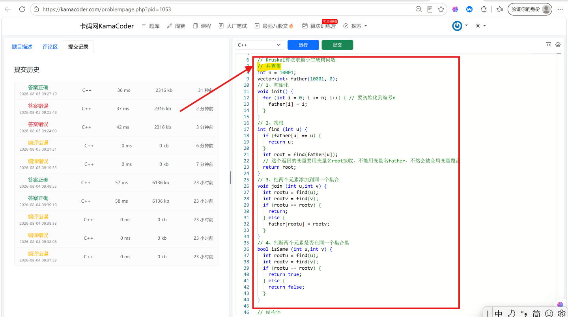Screen dimensions: 568x317
Task: Click line number 36 in the gutter
Action: point(247,249)
